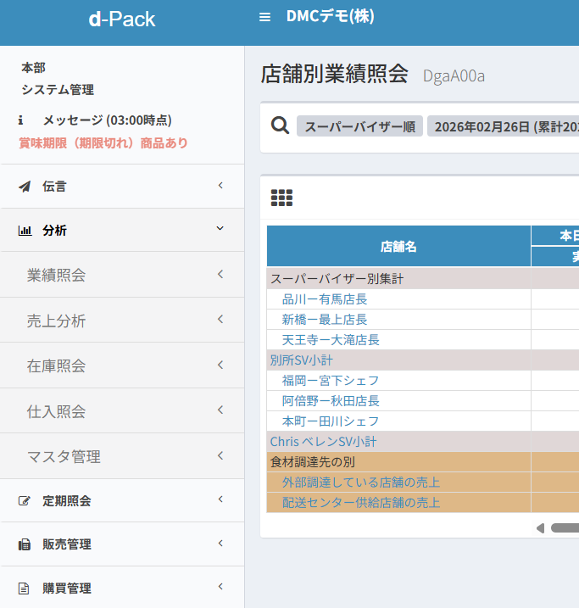Screen dimensions: 579x608
Task: Click the hamburger menu icon in header
Action: pos(264,17)
